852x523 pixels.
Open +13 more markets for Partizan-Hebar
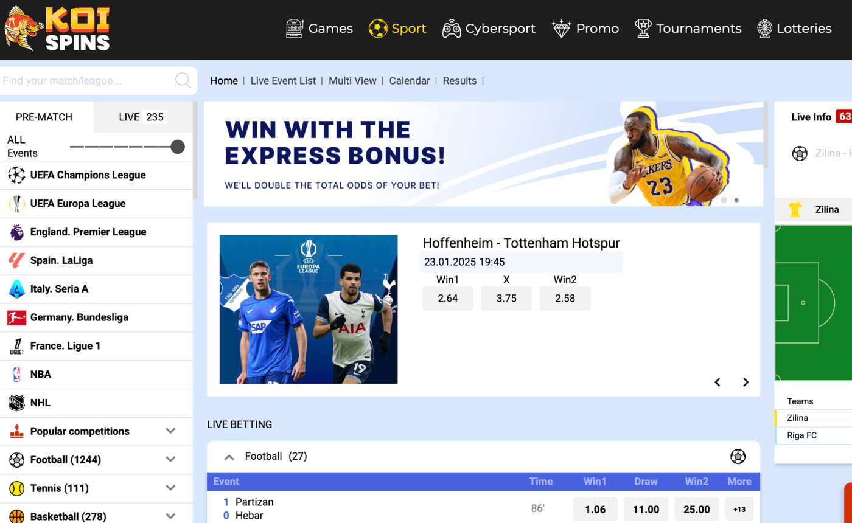739,510
